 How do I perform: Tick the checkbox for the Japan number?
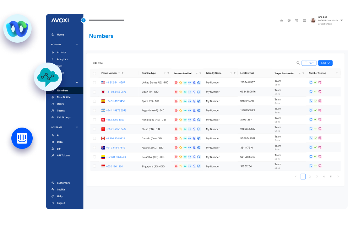pos(94,92)
